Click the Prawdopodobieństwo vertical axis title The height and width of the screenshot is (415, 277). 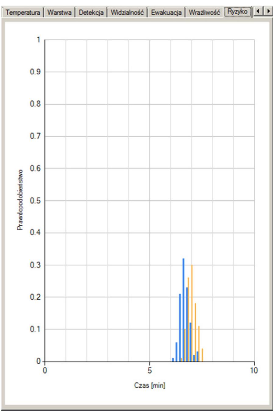tap(20, 200)
